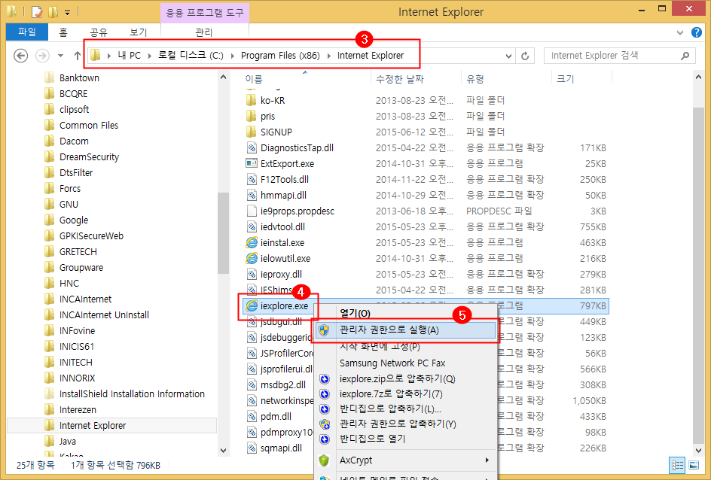Select the ko-KR folder icon

pyautogui.click(x=252, y=100)
